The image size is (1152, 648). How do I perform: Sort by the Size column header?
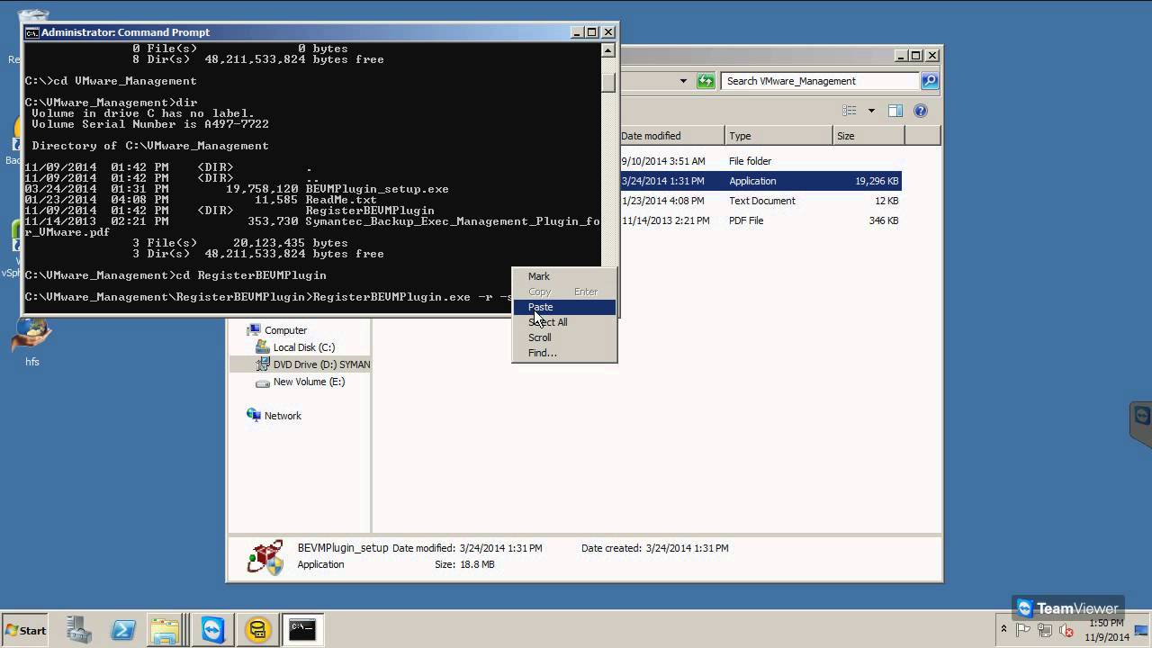868,136
